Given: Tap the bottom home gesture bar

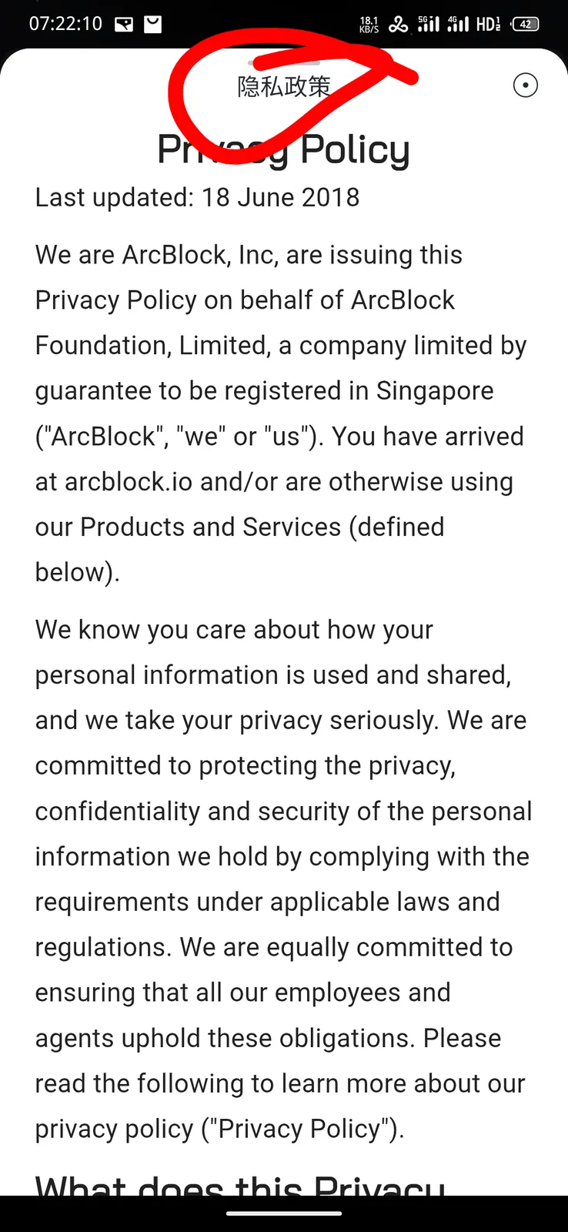Looking at the screenshot, I should click(284, 1214).
